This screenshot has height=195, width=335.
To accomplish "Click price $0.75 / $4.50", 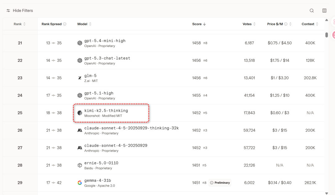I will pyautogui.click(x=280, y=43).
